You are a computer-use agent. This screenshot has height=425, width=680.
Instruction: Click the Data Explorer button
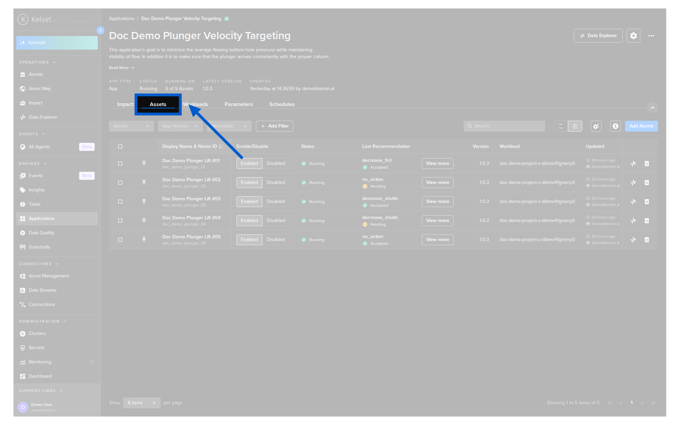click(598, 36)
